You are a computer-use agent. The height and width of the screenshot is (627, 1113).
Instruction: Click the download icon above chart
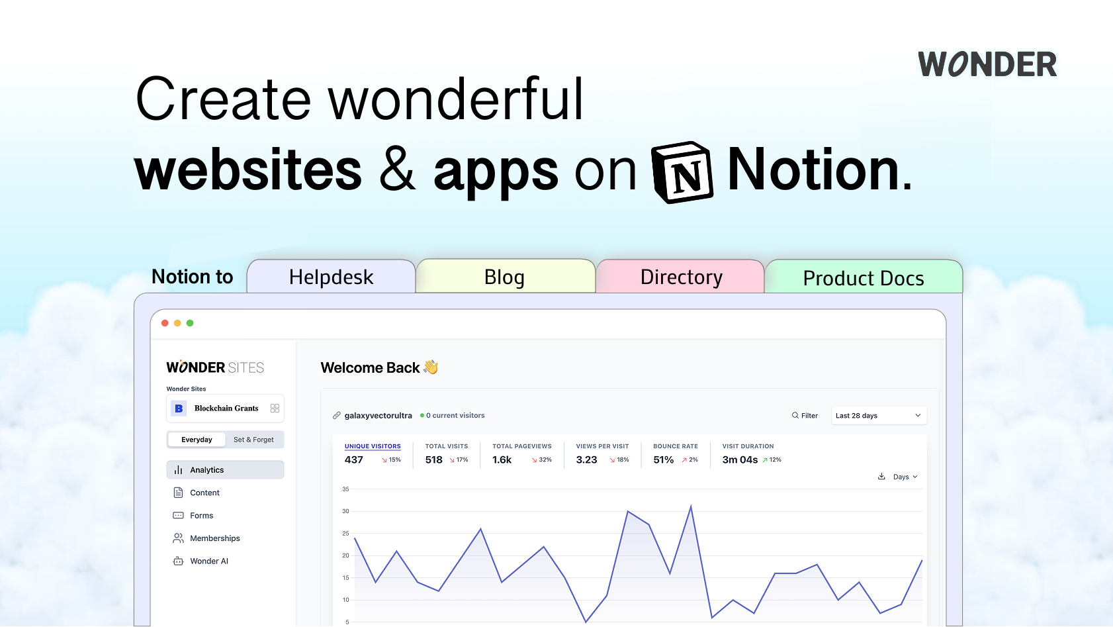(881, 477)
